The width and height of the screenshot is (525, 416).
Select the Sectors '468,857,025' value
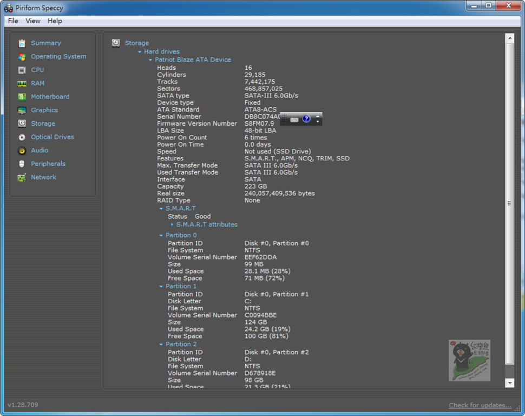263,89
